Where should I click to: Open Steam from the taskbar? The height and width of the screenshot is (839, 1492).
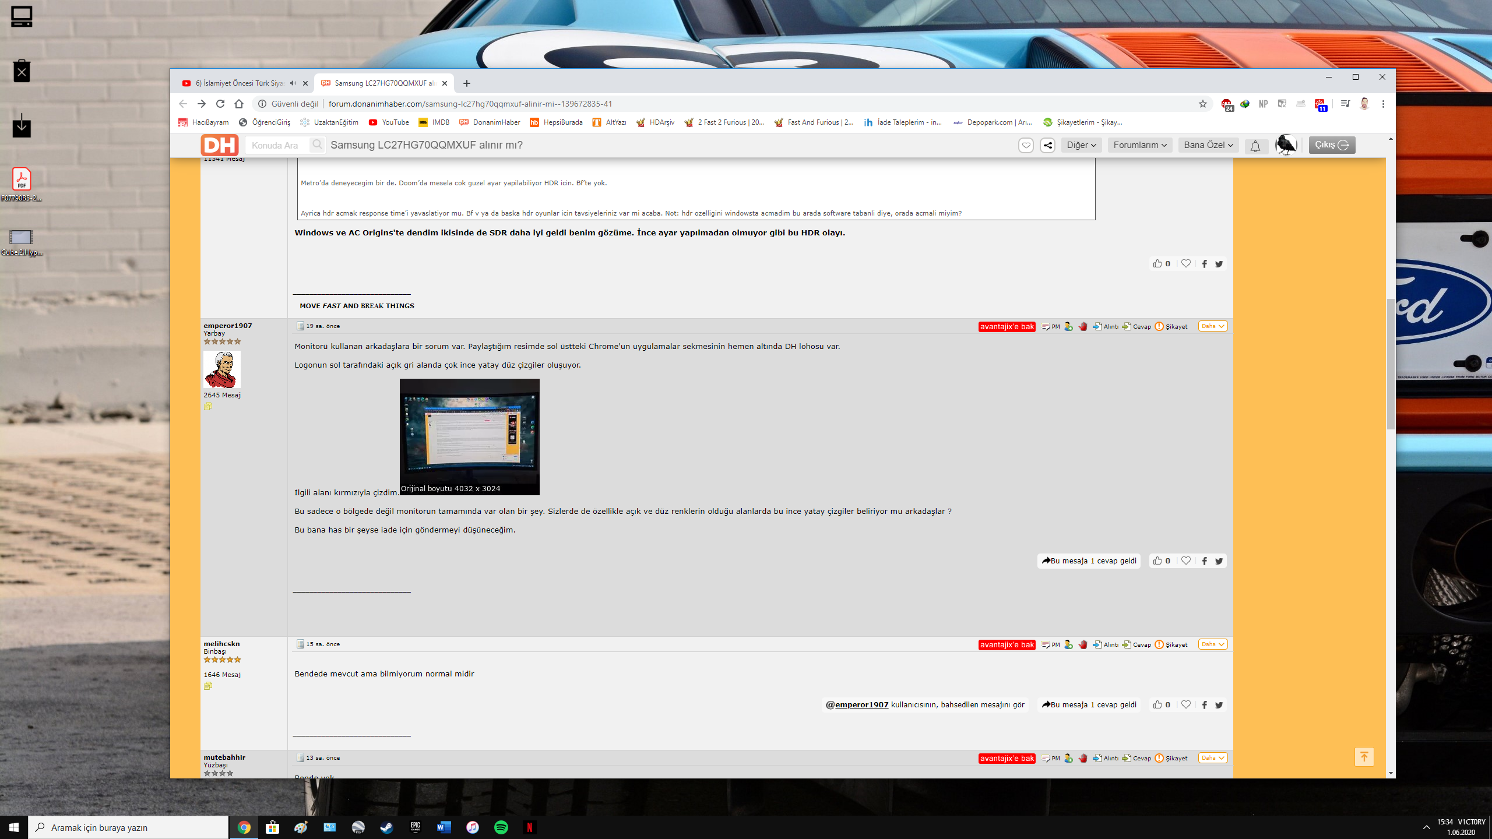coord(386,827)
